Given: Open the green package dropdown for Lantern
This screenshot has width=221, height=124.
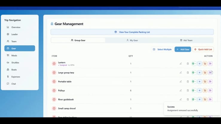Looking at the screenshot, I should pyautogui.click(x=194, y=64).
